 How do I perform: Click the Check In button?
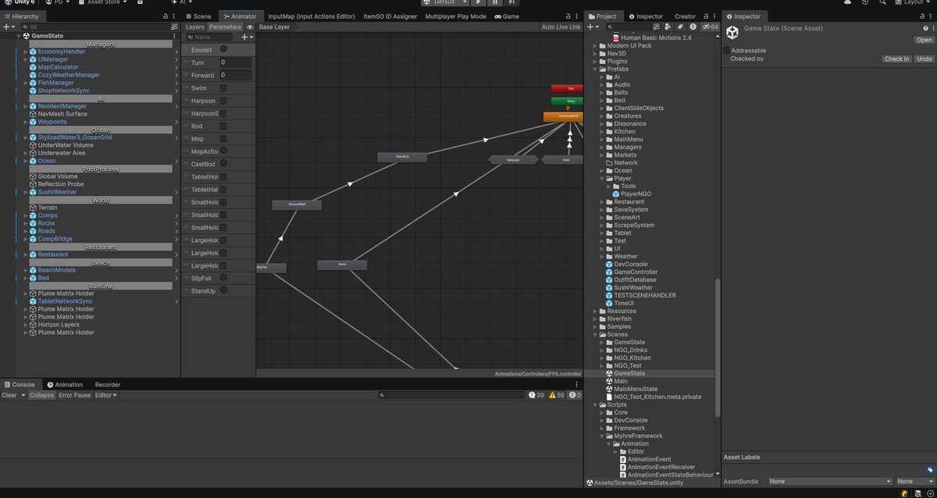896,59
